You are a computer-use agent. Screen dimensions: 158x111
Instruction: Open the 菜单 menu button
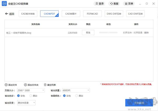[129, 4]
